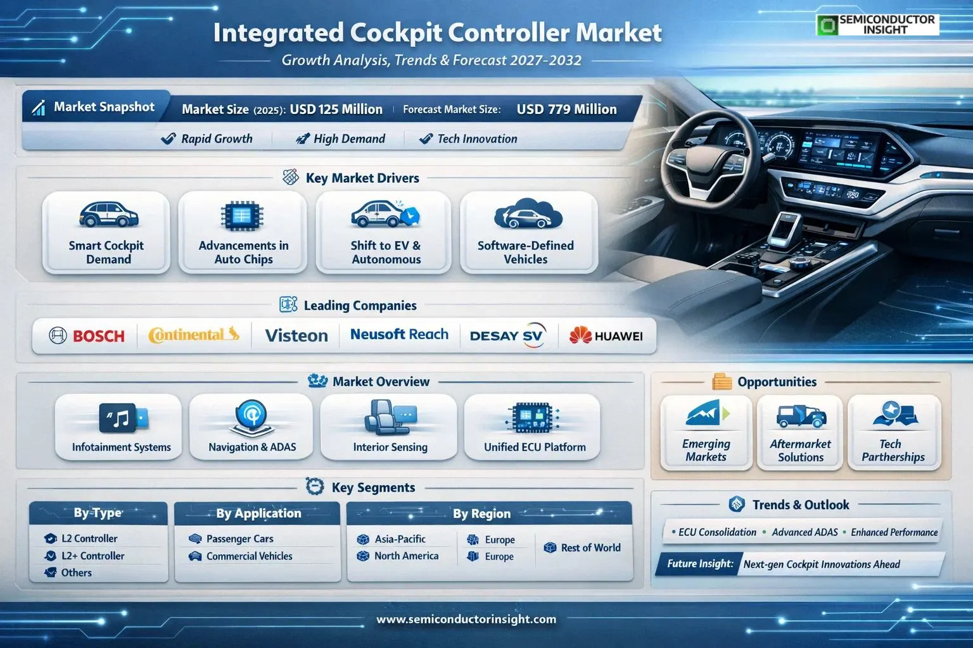Click the Key Market Drivers header icon
This screenshot has width=973, height=648.
click(291, 177)
